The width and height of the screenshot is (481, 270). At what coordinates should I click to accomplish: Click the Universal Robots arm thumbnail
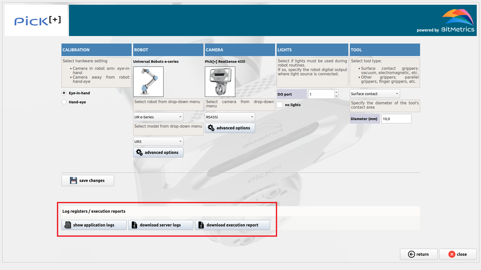(148, 82)
